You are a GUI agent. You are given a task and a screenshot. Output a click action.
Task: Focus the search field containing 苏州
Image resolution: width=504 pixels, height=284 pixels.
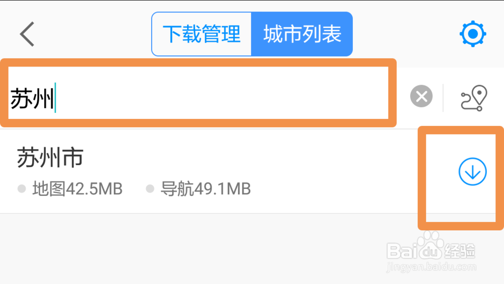(x=198, y=93)
